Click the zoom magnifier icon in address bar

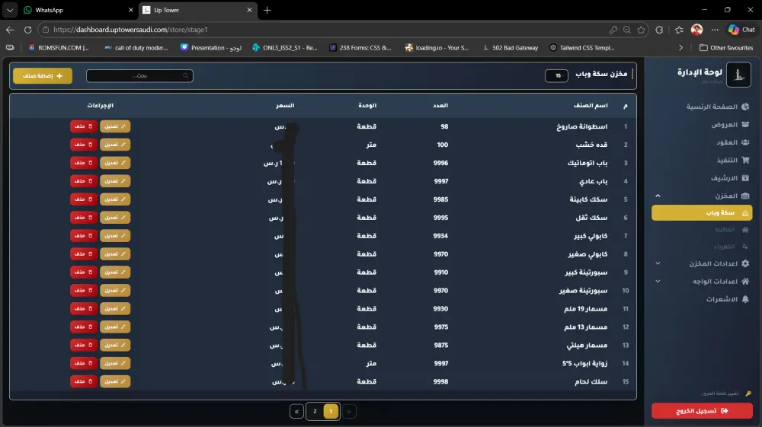627,30
